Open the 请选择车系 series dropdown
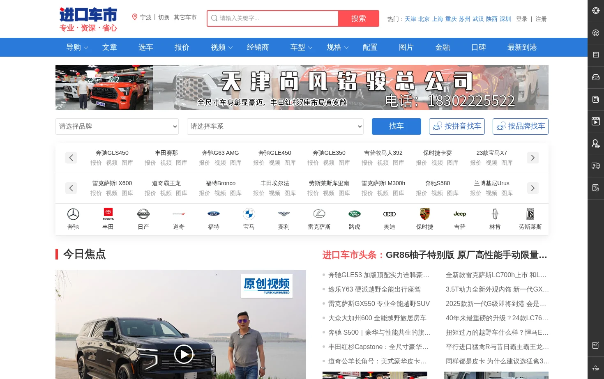 pos(275,126)
